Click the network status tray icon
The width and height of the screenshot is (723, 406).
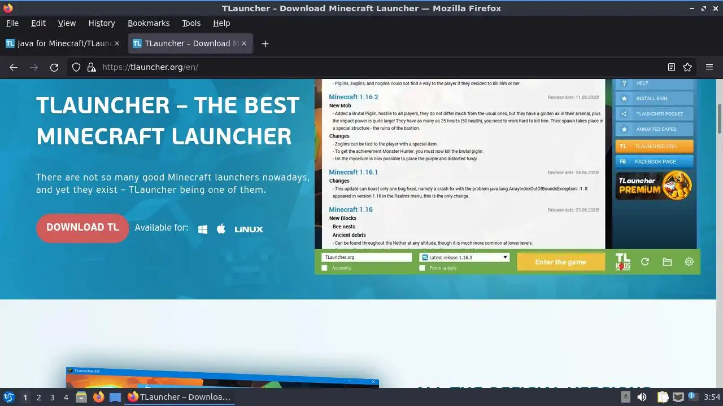click(x=678, y=397)
